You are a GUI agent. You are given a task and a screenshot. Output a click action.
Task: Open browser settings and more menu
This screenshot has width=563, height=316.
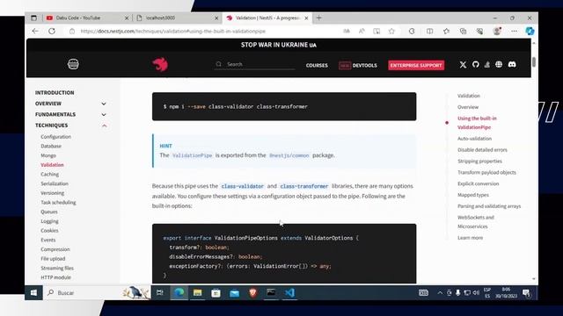pos(514,32)
